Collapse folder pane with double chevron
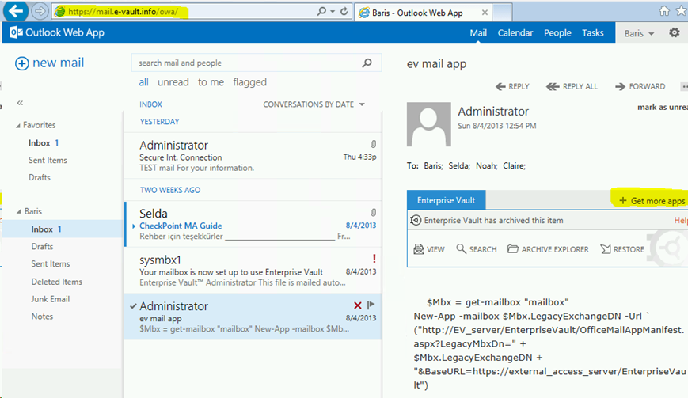Viewport: 688px width, 398px height. tap(20, 103)
